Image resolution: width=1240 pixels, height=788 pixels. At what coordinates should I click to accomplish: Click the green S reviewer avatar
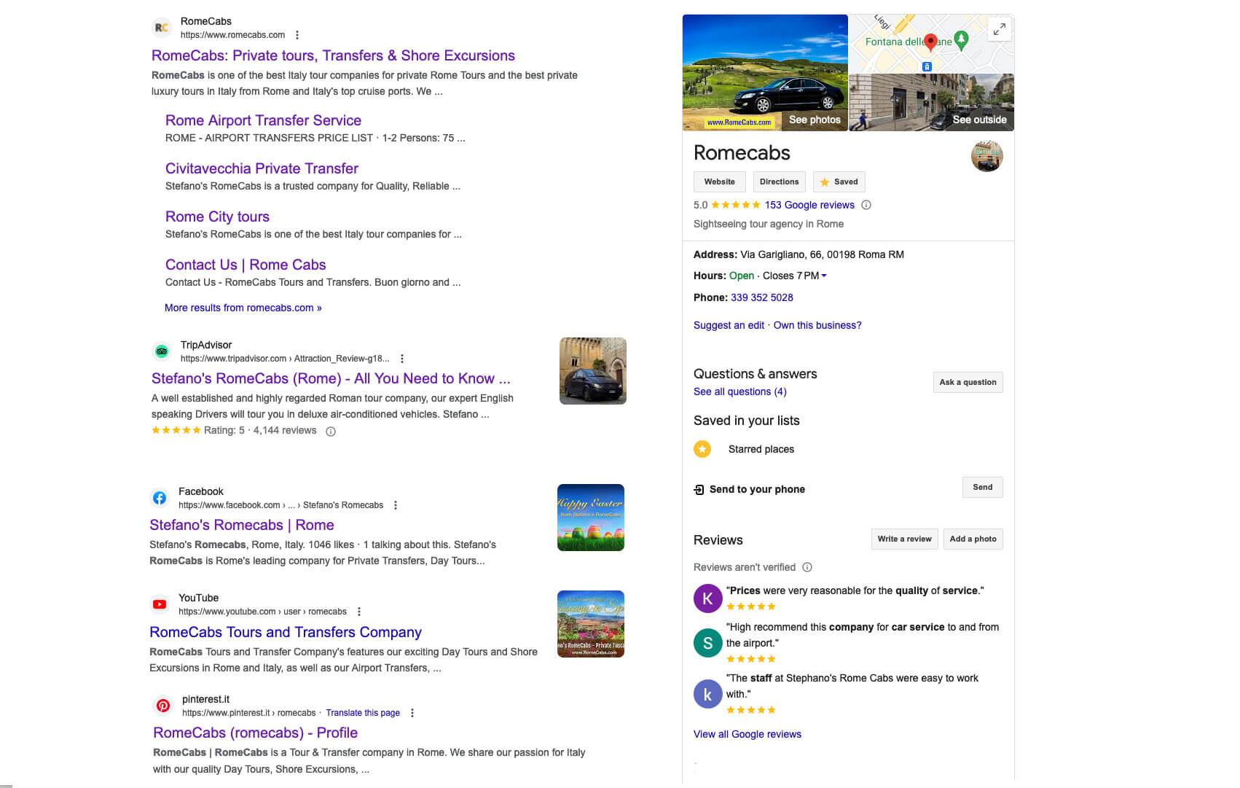[x=707, y=643]
